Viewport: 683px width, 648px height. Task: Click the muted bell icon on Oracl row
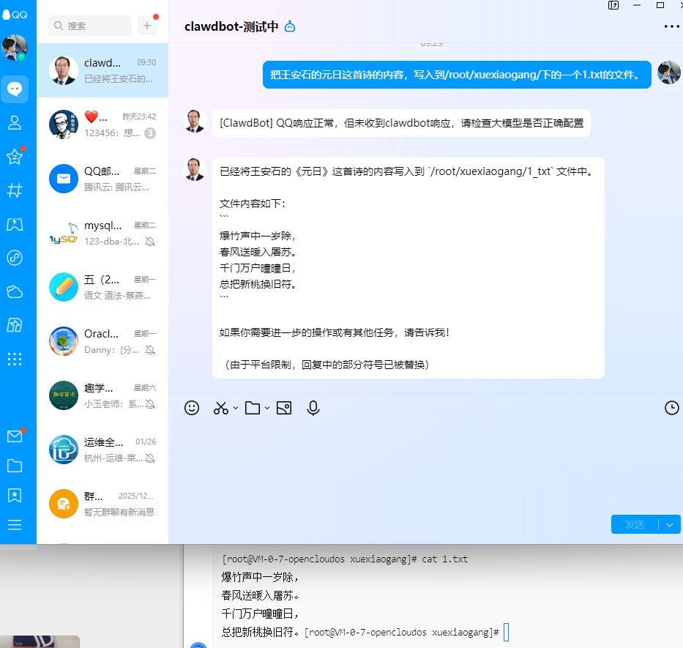pos(150,350)
